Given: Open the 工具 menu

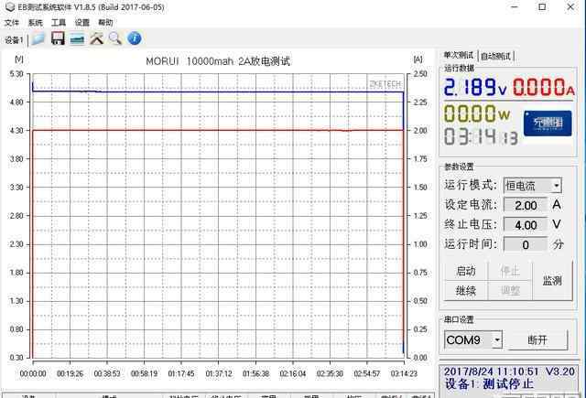Looking at the screenshot, I should [59, 23].
